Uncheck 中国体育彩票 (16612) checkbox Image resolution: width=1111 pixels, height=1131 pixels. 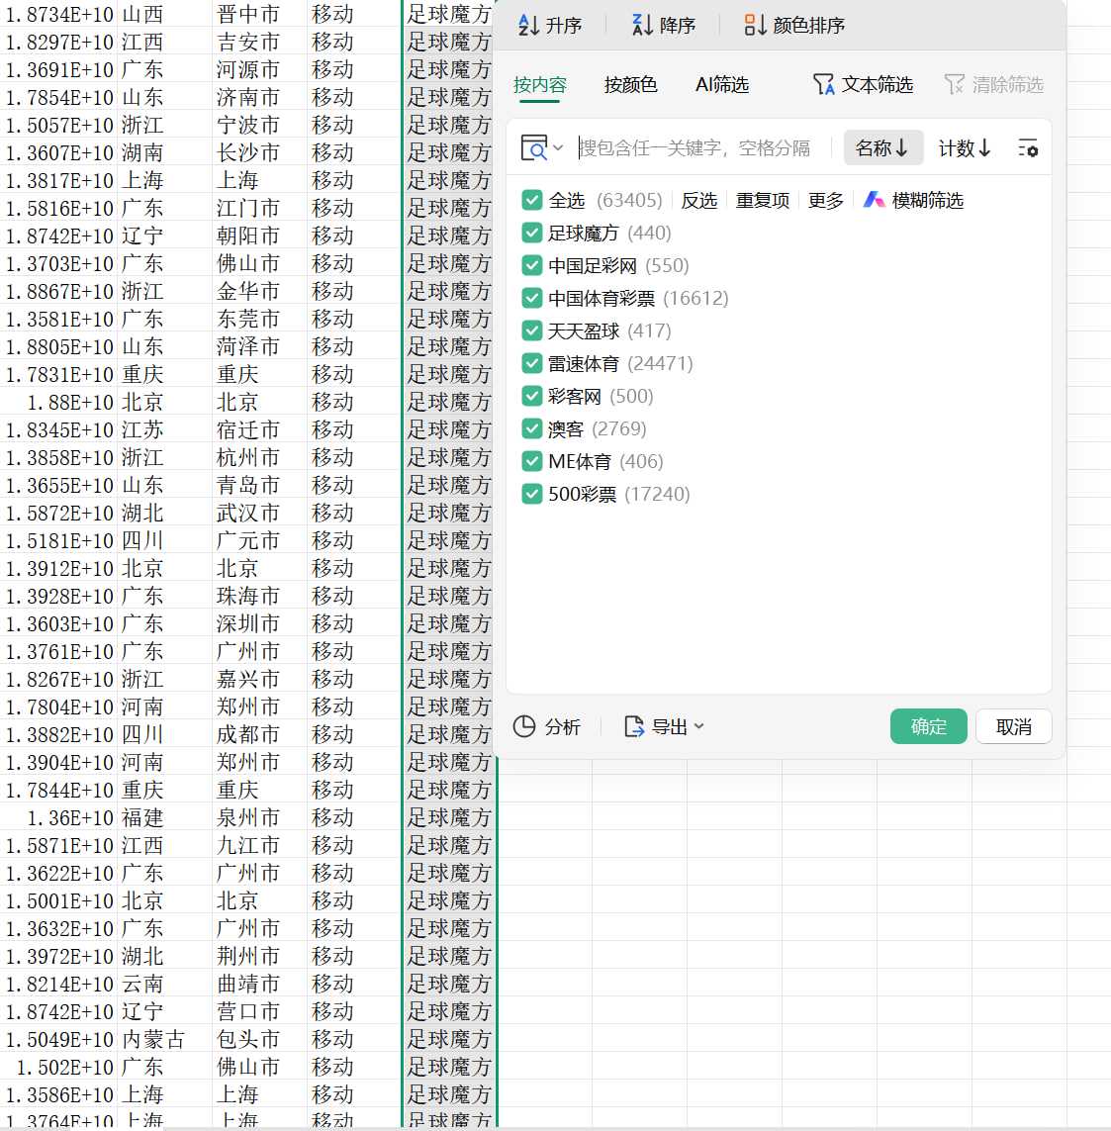tap(532, 298)
